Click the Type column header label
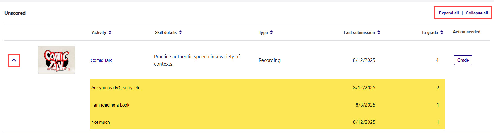 click(263, 33)
